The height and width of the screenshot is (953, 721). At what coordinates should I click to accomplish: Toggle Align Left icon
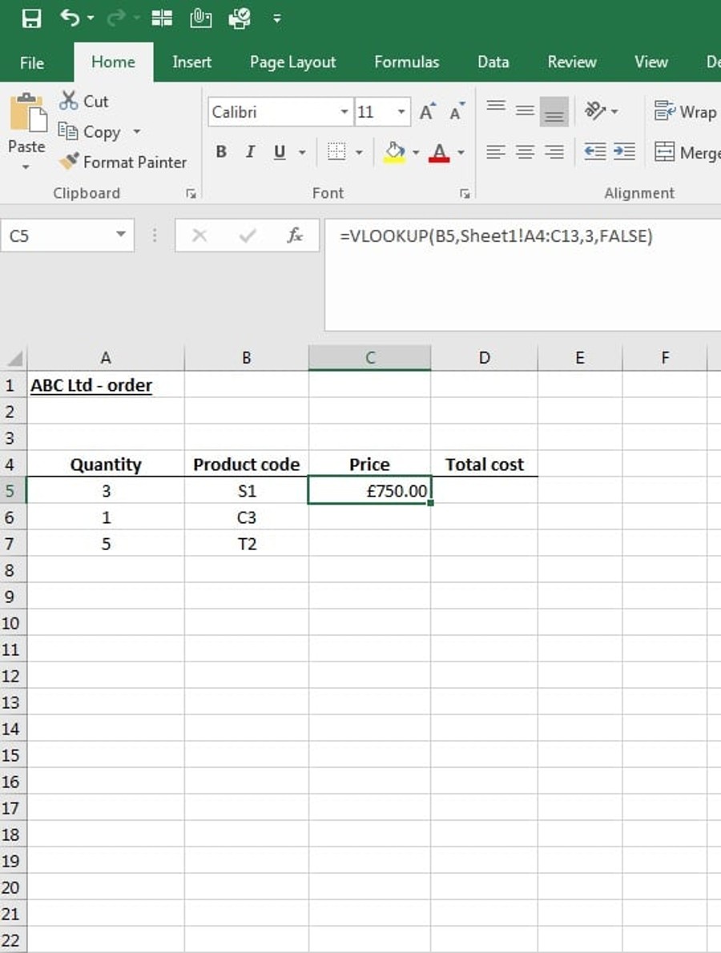(x=496, y=151)
